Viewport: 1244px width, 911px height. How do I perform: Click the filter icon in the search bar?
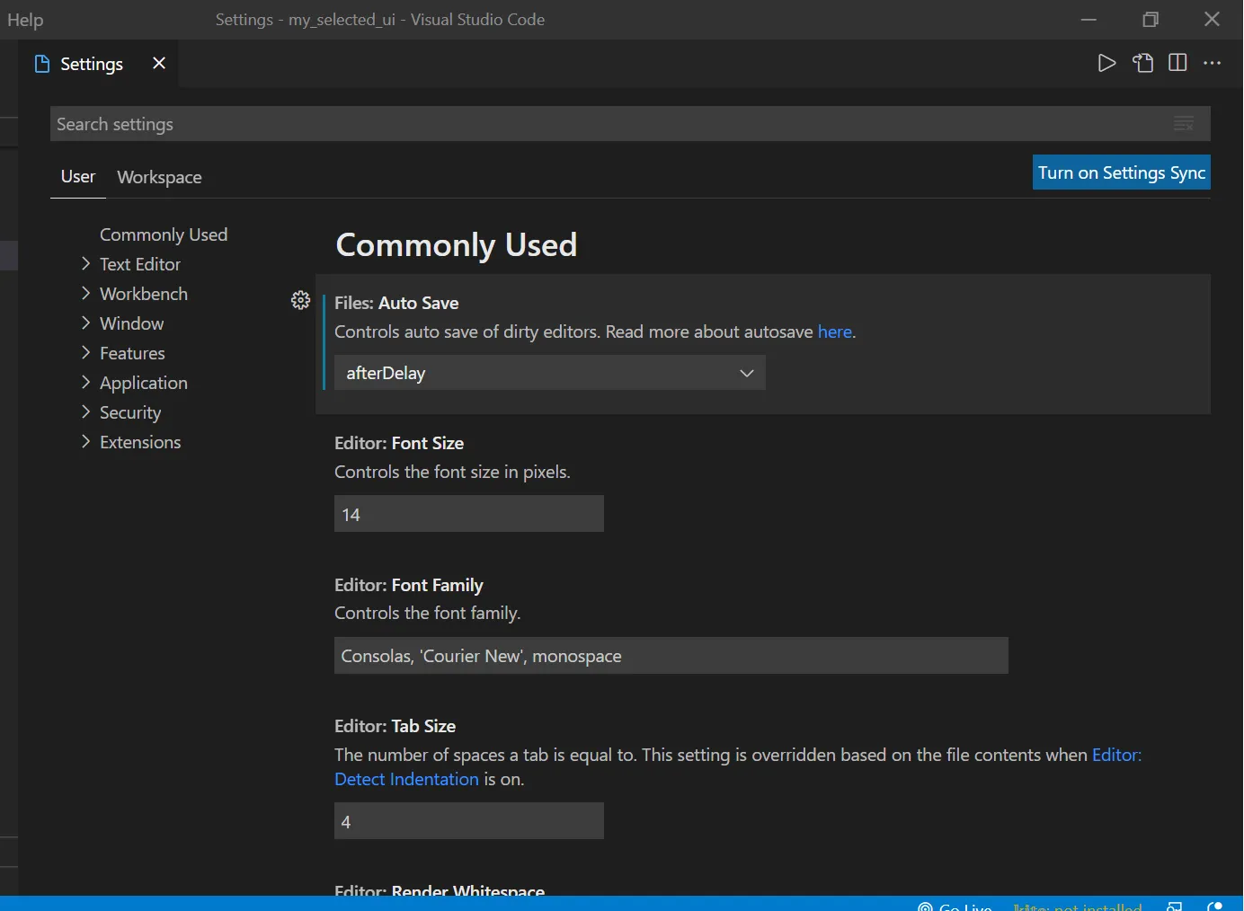click(x=1184, y=123)
